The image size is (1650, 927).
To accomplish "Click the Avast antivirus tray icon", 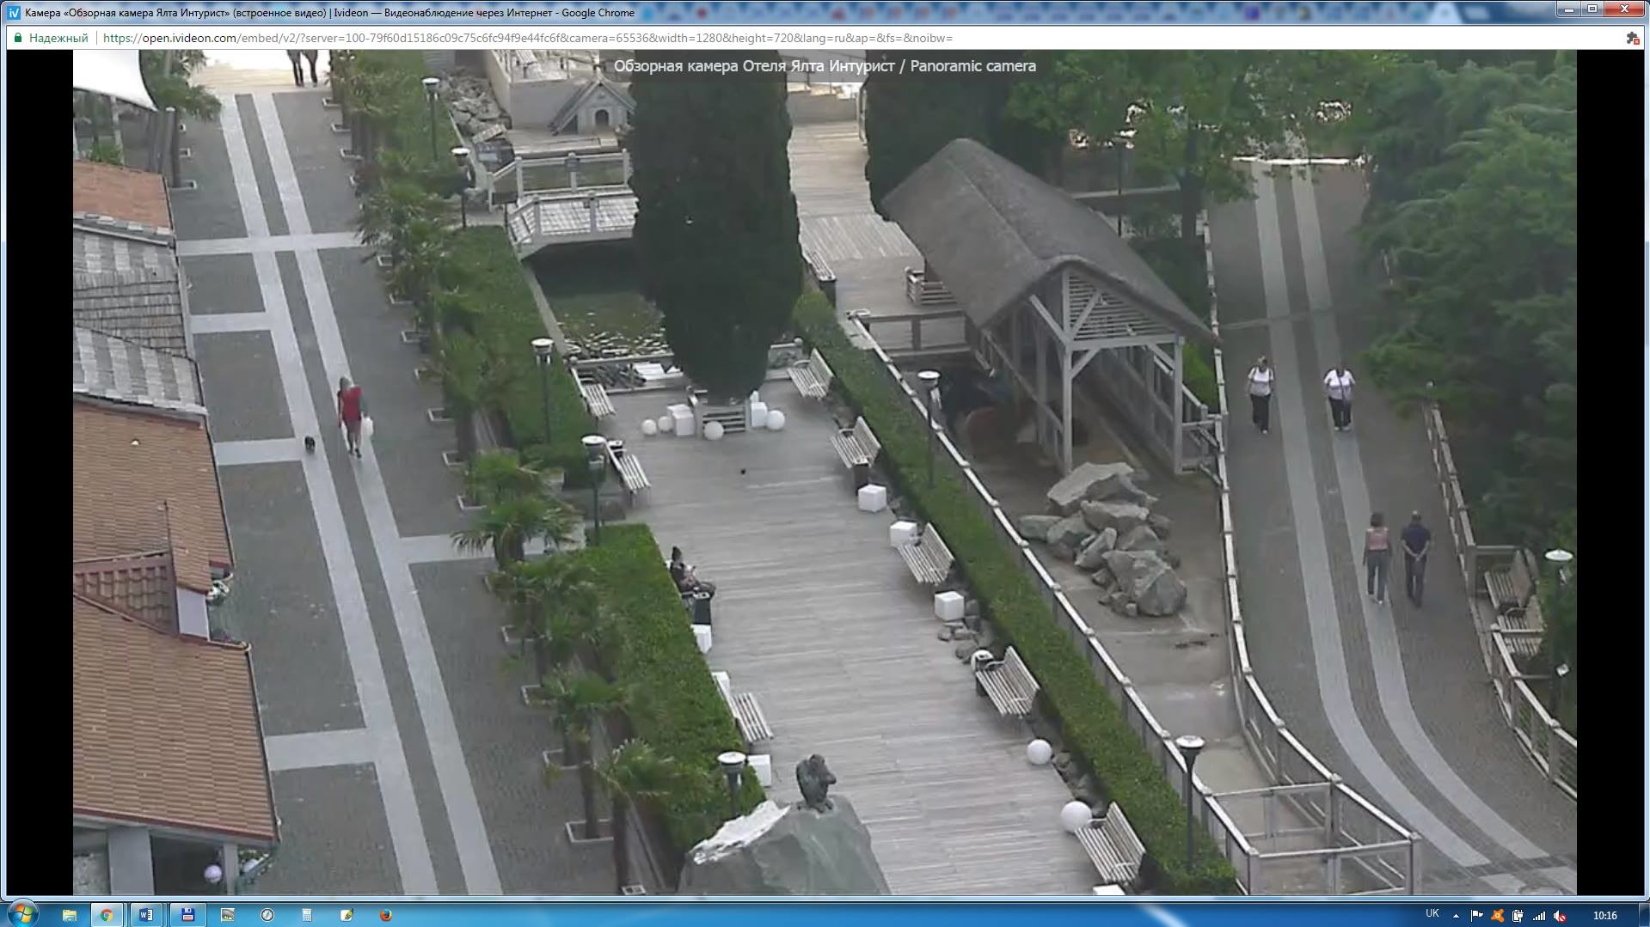I will [x=1497, y=916].
